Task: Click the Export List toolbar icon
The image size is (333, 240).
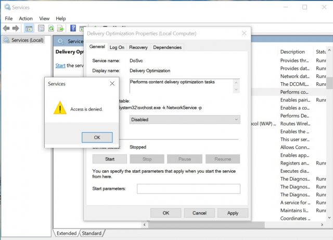Action: pos(61,28)
